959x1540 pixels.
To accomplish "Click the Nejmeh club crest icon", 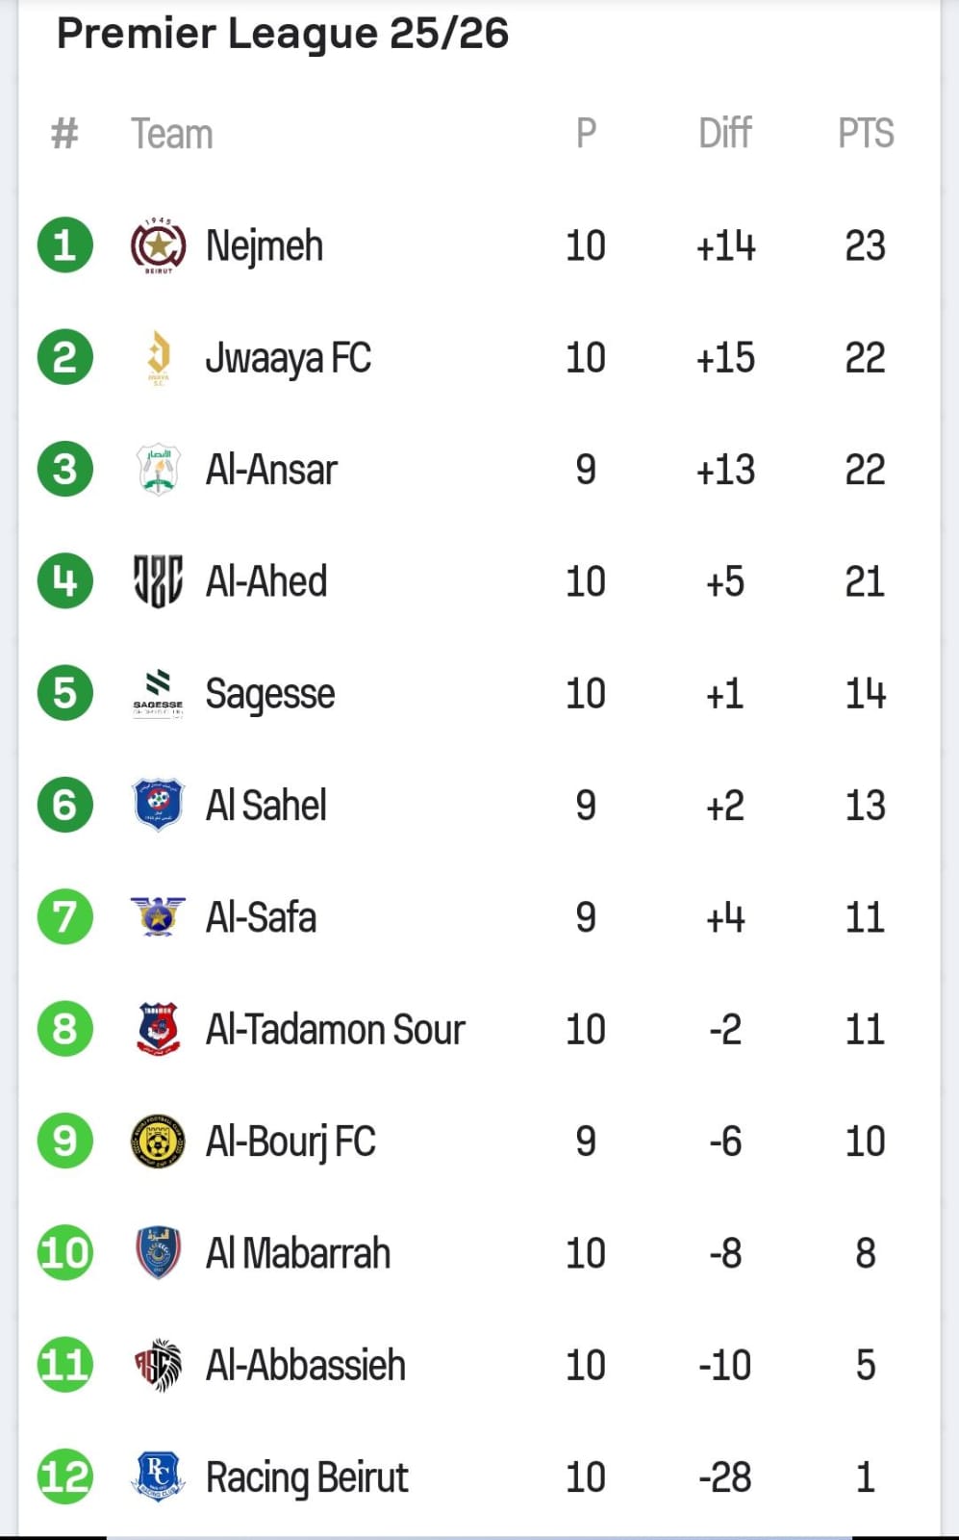I will click(158, 246).
